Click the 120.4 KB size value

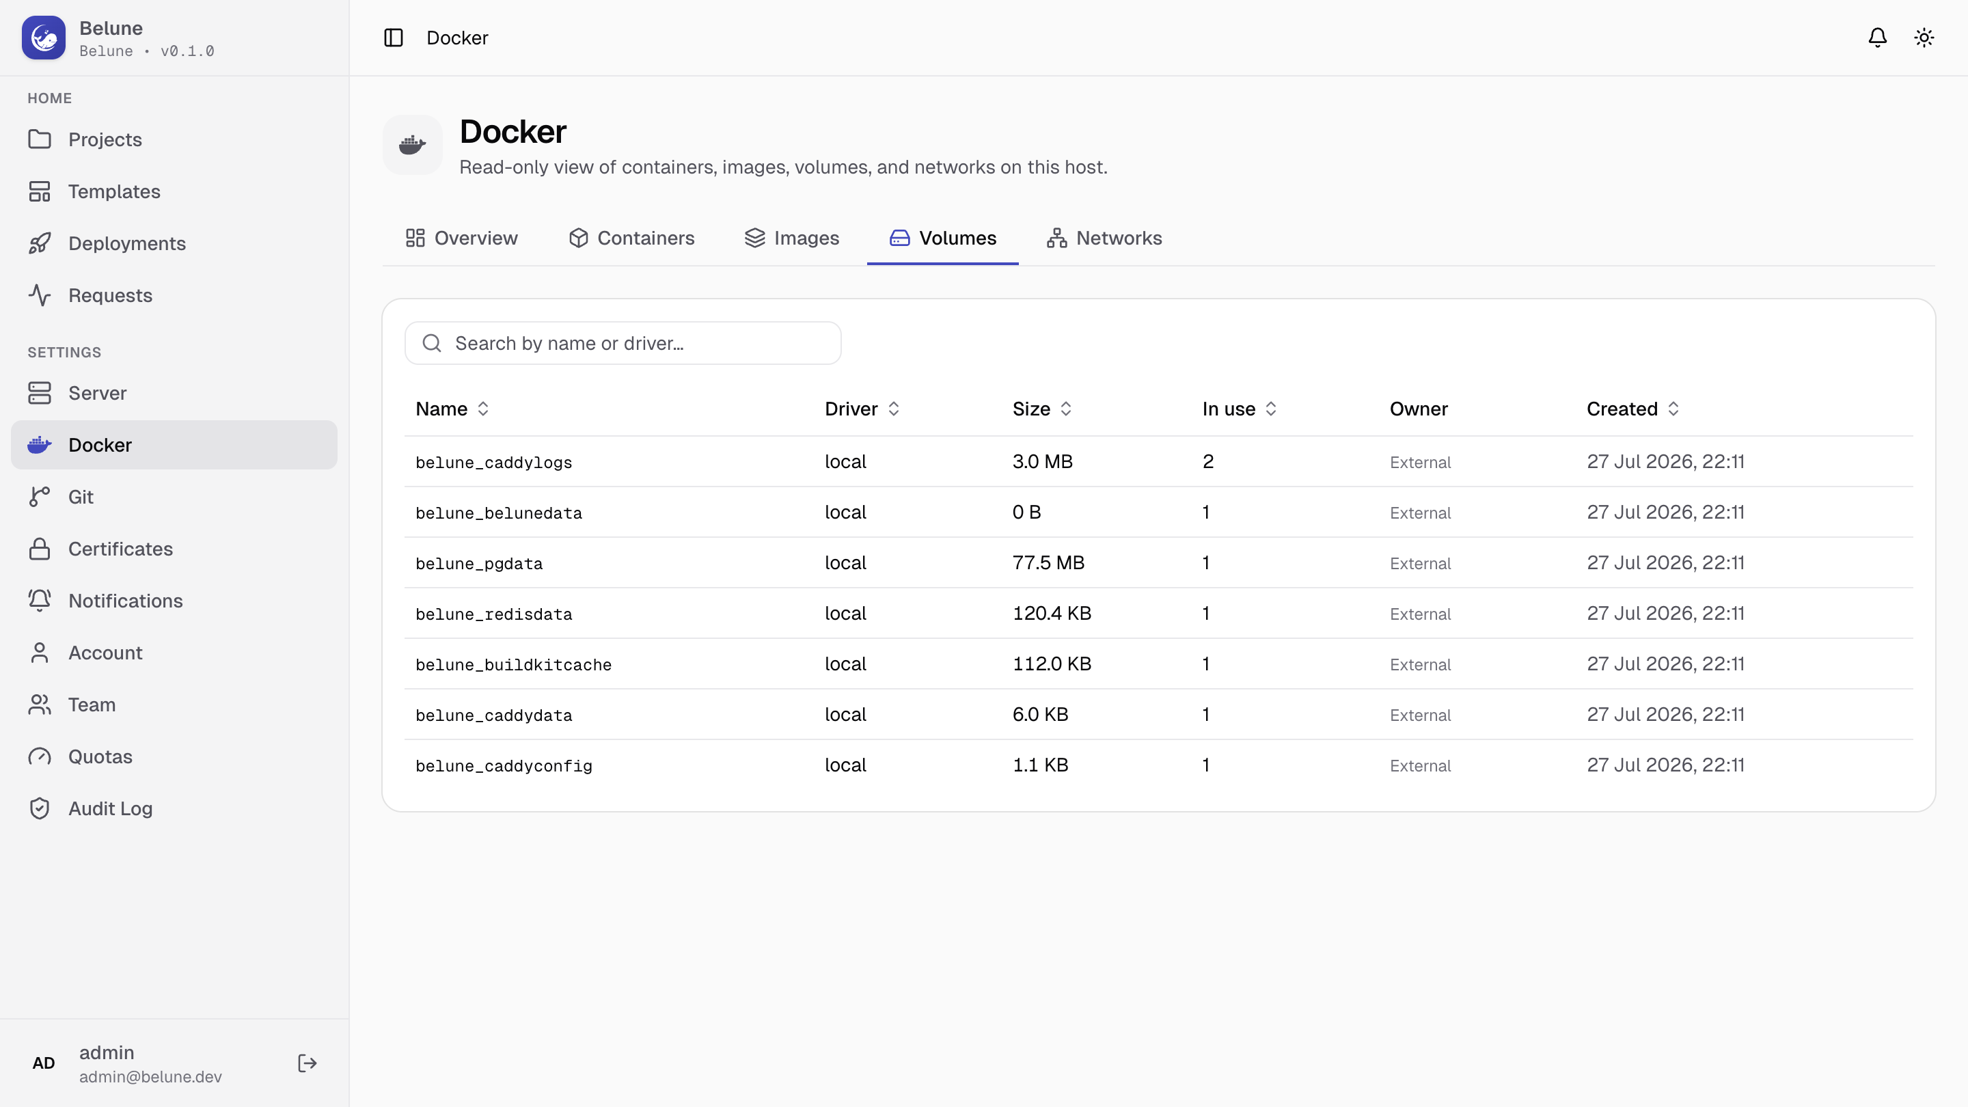point(1052,613)
